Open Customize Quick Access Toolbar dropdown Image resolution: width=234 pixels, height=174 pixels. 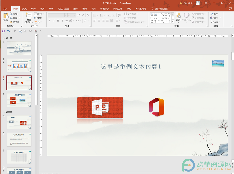point(41,31)
